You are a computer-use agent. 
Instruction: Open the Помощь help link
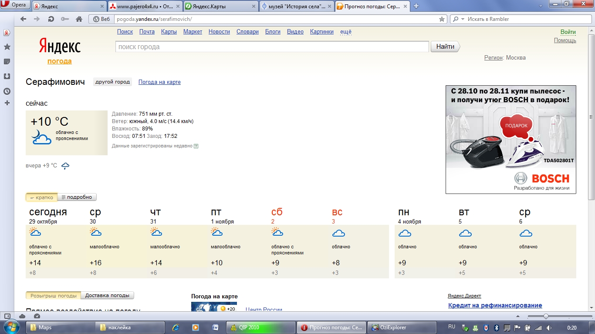point(565,40)
